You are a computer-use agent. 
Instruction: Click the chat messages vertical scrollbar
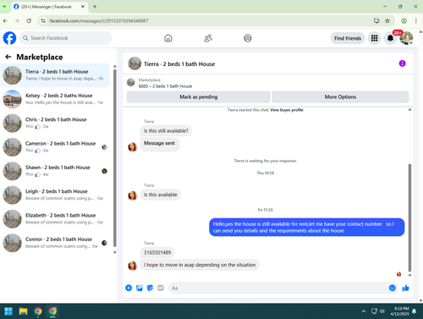pyautogui.click(x=409, y=217)
